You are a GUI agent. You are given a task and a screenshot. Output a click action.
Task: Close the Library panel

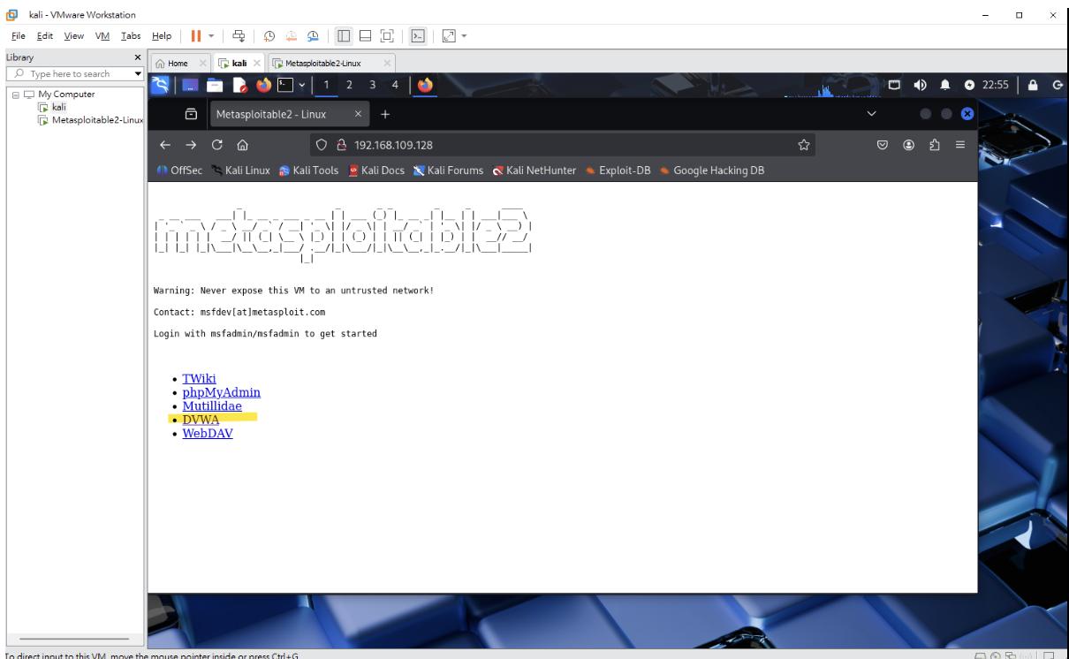coord(136,57)
